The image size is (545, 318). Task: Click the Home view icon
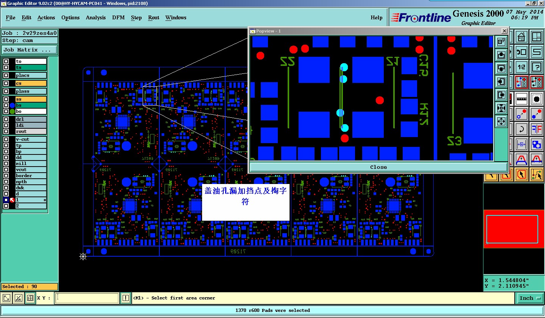(521, 36)
